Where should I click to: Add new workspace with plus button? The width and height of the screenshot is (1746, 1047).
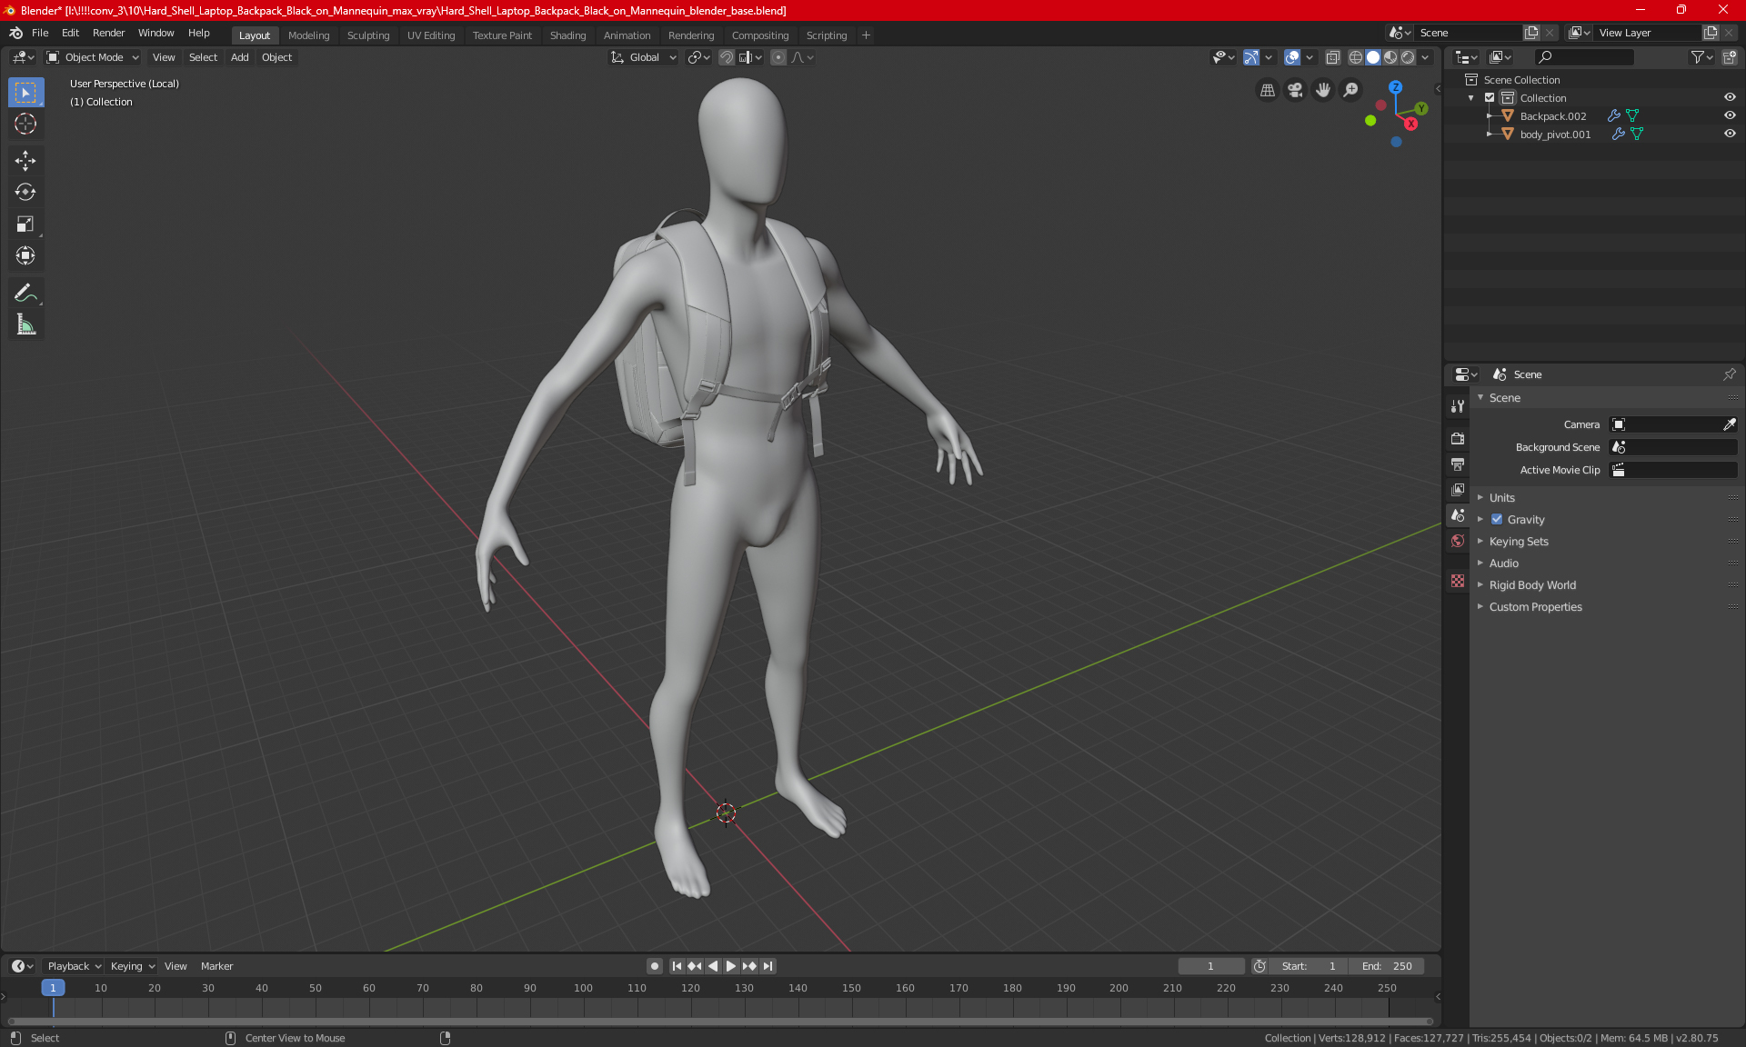click(866, 35)
